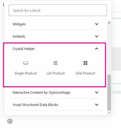Screen dimensions: 121x134
Task: Click the add block plus icon
Action: (x=10, y=121)
